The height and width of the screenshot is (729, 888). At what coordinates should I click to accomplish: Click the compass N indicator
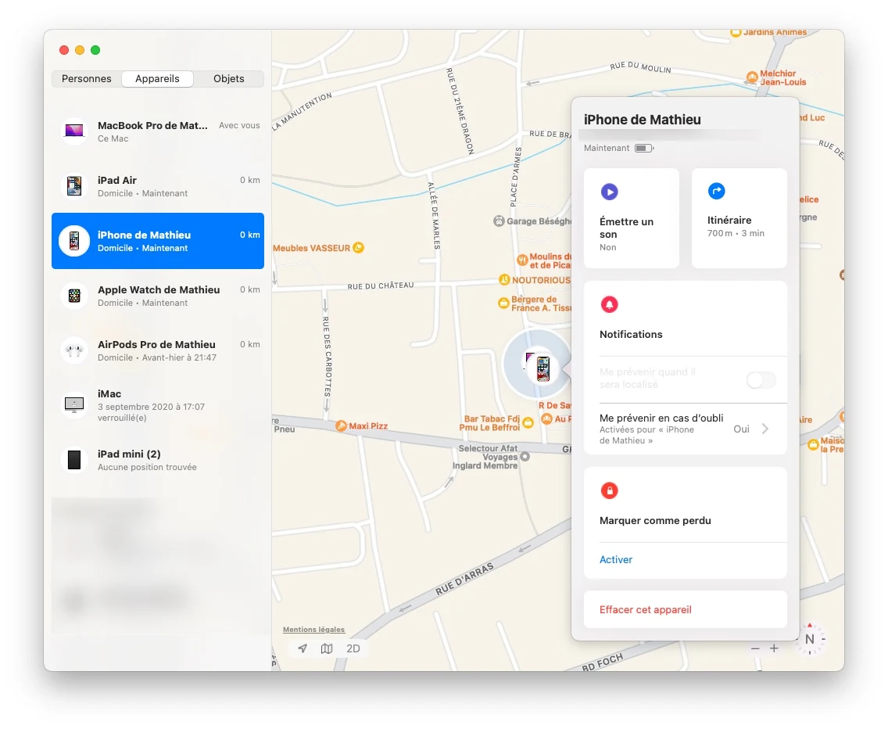810,639
